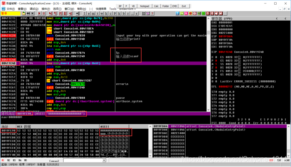Click the go-to-address arrow icon
The image size is (291, 167).
(x=77, y=13)
